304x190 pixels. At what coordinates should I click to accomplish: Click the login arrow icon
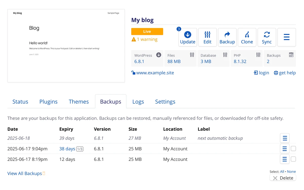256,73
